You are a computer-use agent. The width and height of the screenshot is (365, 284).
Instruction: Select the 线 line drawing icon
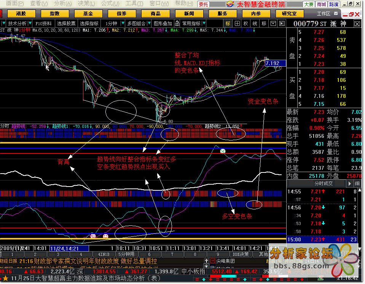coord(255,23)
